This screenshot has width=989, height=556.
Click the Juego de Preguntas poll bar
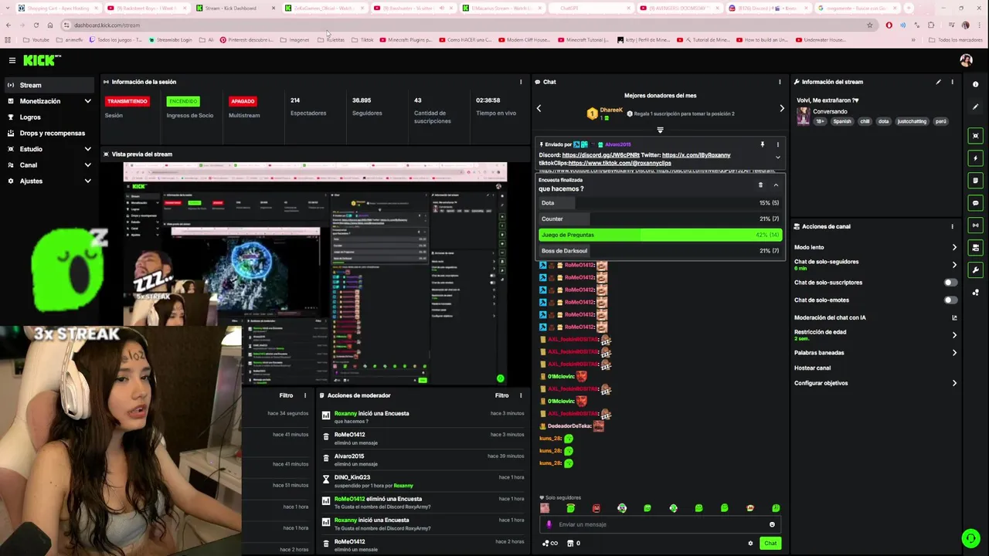click(660, 235)
